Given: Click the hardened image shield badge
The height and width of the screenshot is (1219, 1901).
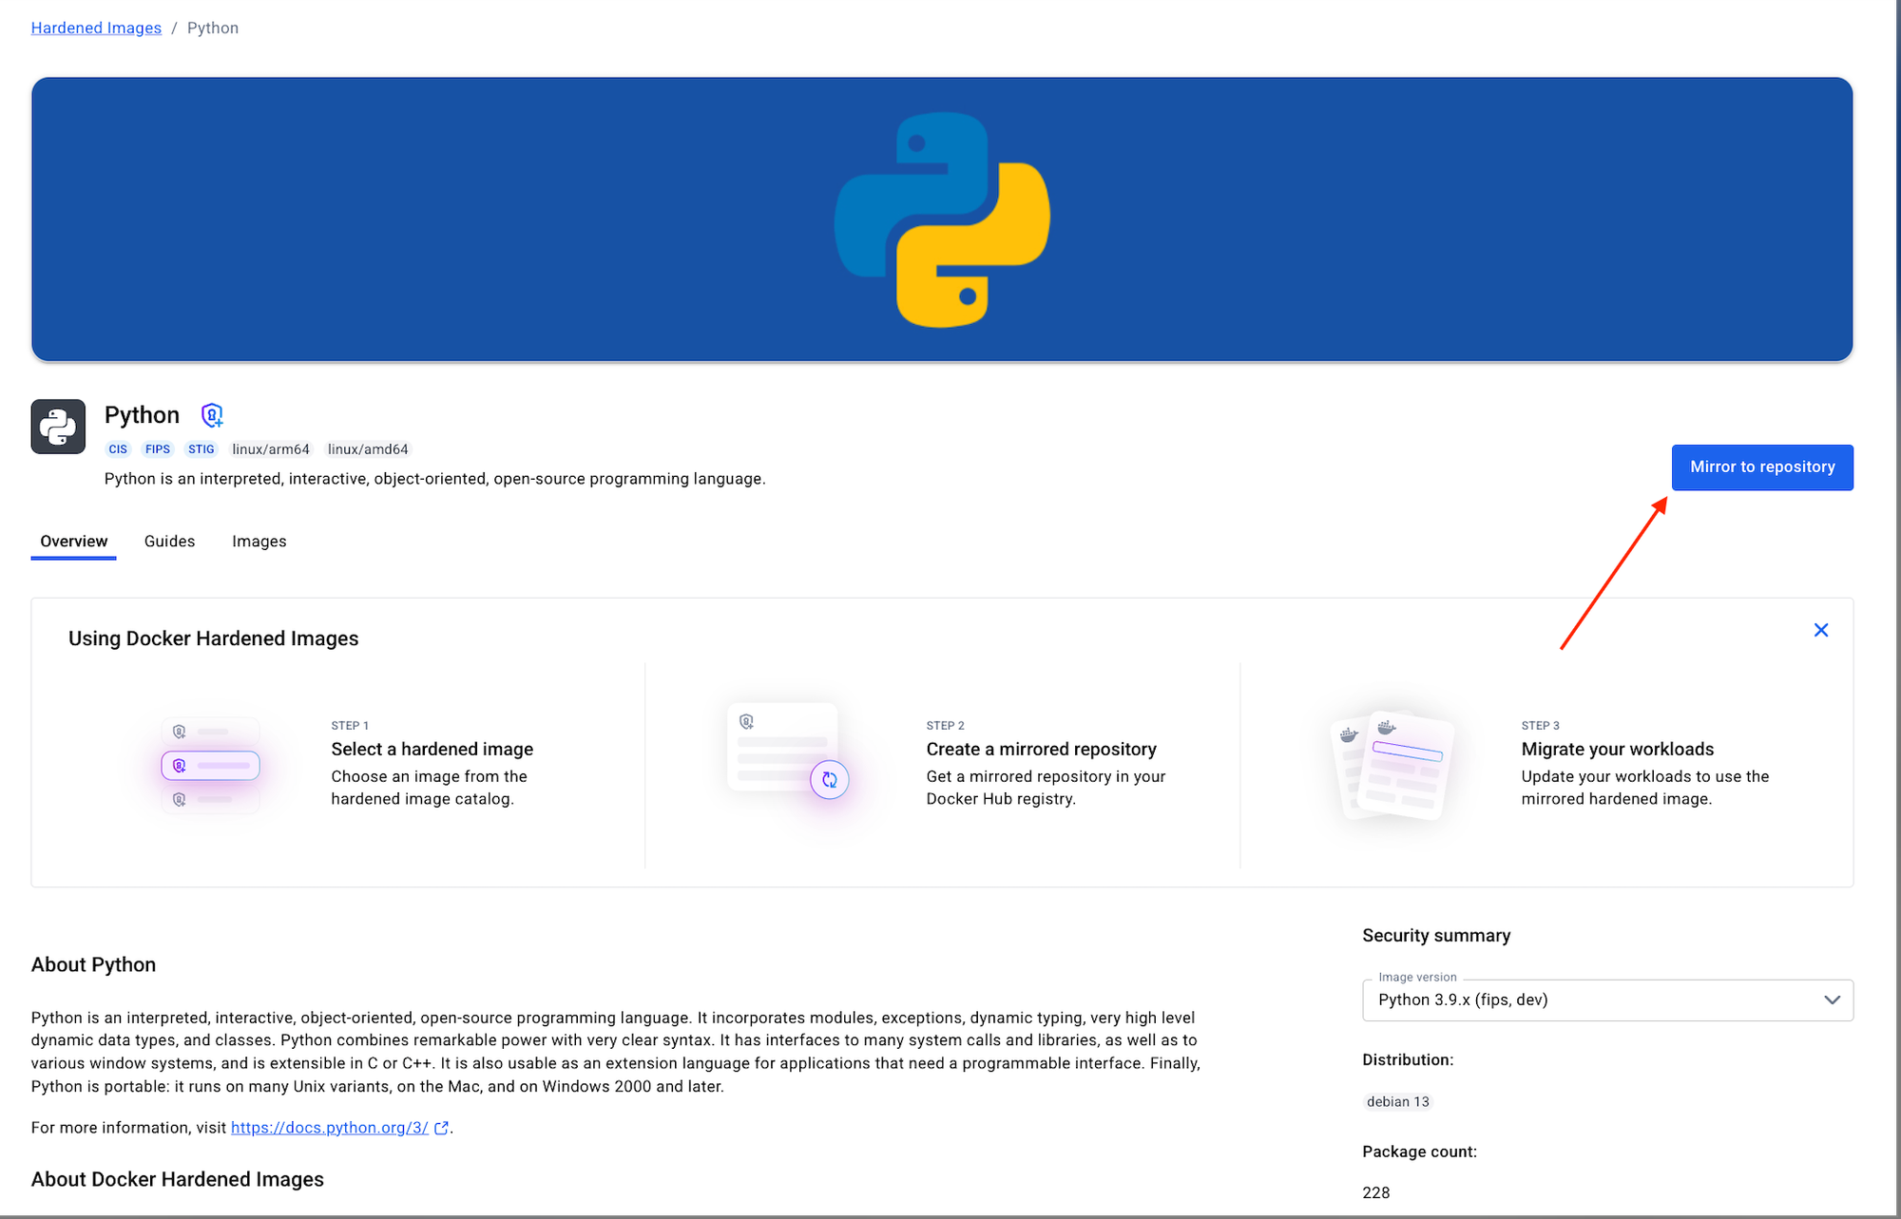Looking at the screenshot, I should 212,415.
